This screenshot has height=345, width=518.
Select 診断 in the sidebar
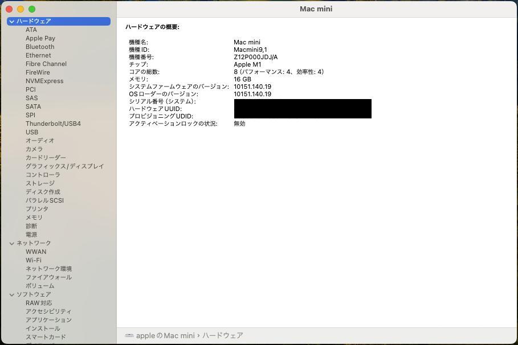point(31,226)
